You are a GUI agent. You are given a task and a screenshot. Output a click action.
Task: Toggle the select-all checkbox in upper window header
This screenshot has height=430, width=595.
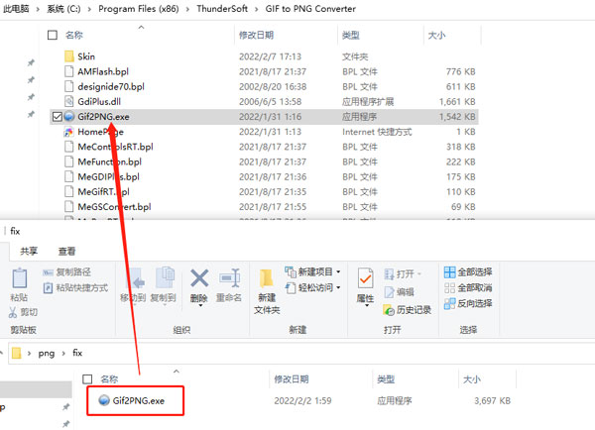(53, 36)
